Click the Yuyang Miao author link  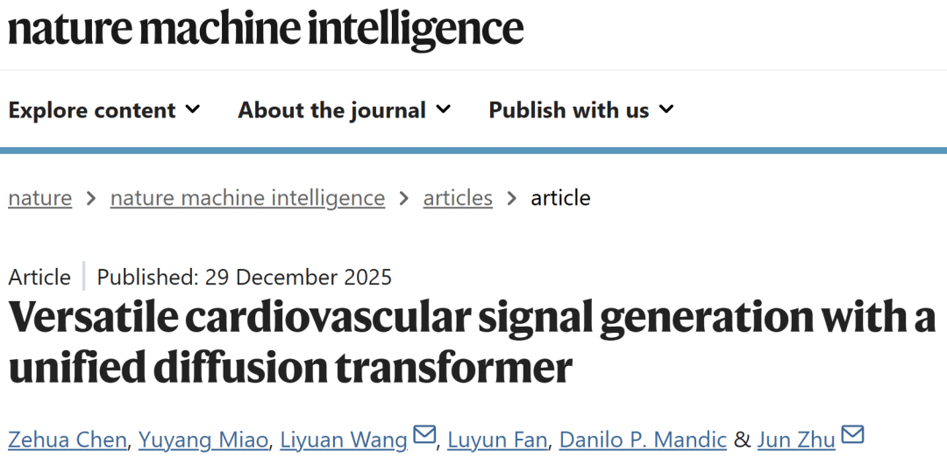tap(203, 439)
